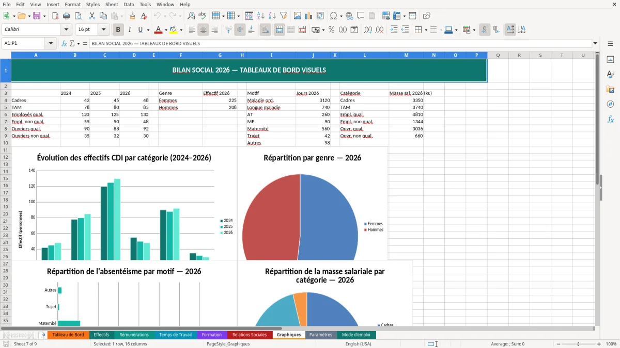Click Sort Ascending icon

click(x=261, y=16)
